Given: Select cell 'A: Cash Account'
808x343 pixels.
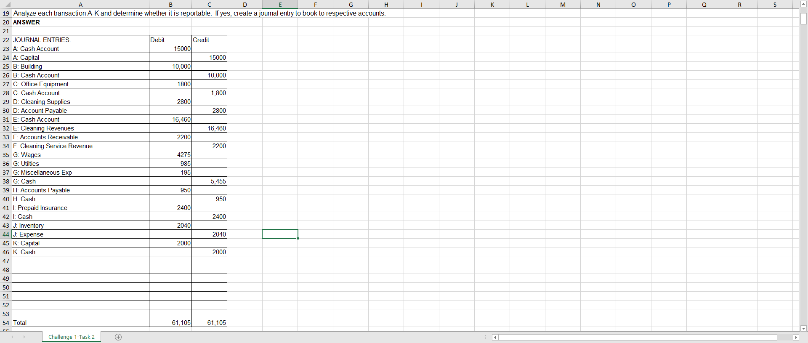Looking at the screenshot, I should [x=80, y=48].
